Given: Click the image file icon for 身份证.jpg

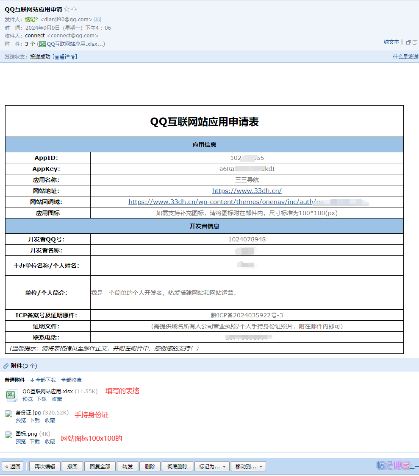Looking at the screenshot, I should [x=9, y=414].
